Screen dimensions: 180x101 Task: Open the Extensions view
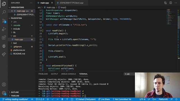(x=4, y=37)
